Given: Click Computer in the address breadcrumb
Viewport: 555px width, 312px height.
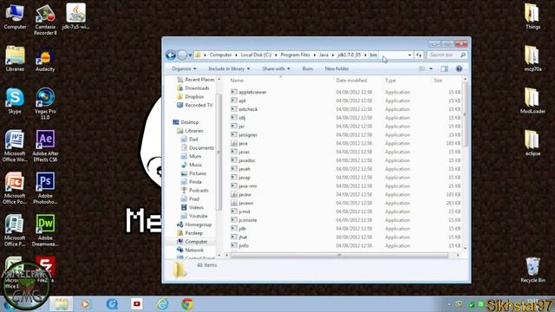Looking at the screenshot, I should tap(220, 55).
